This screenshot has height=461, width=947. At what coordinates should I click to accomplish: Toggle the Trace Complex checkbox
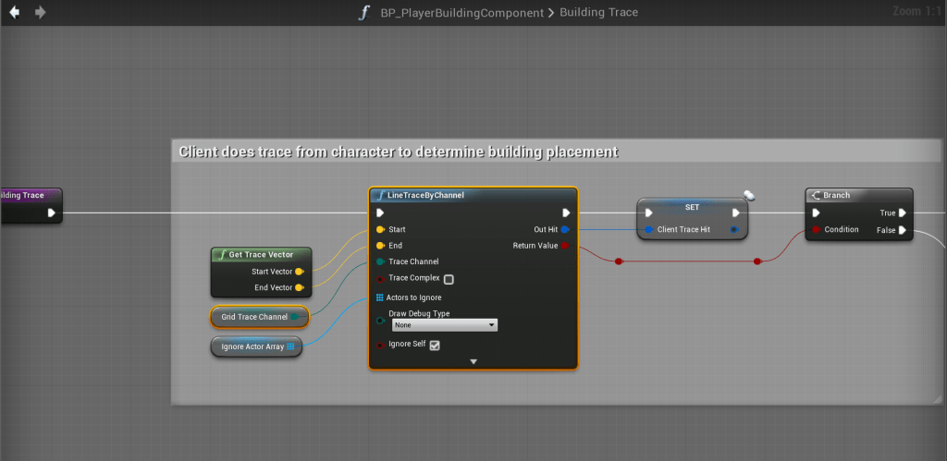click(x=449, y=279)
